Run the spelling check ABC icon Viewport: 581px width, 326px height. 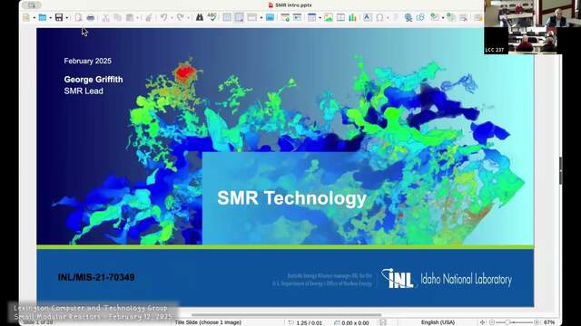tap(212, 16)
